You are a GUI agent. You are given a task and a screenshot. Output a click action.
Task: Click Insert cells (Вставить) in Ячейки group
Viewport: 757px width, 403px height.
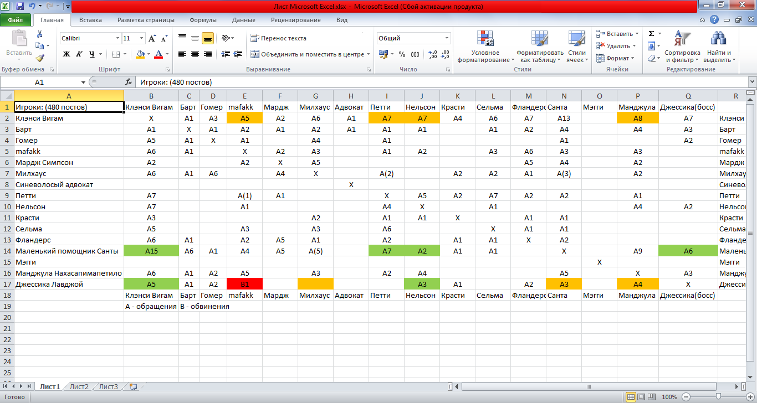tap(617, 34)
